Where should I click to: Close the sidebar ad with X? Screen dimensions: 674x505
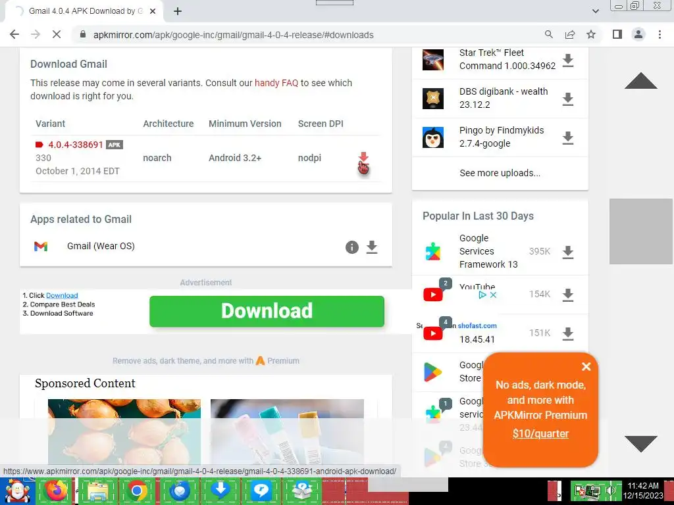click(494, 295)
